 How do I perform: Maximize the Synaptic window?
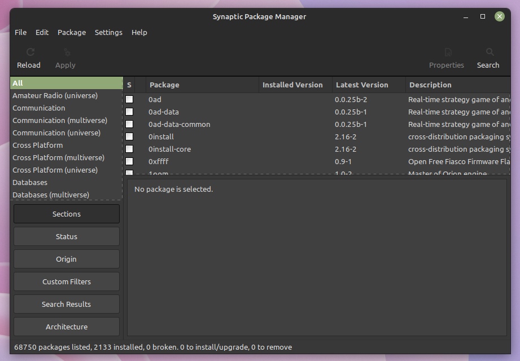[483, 16]
